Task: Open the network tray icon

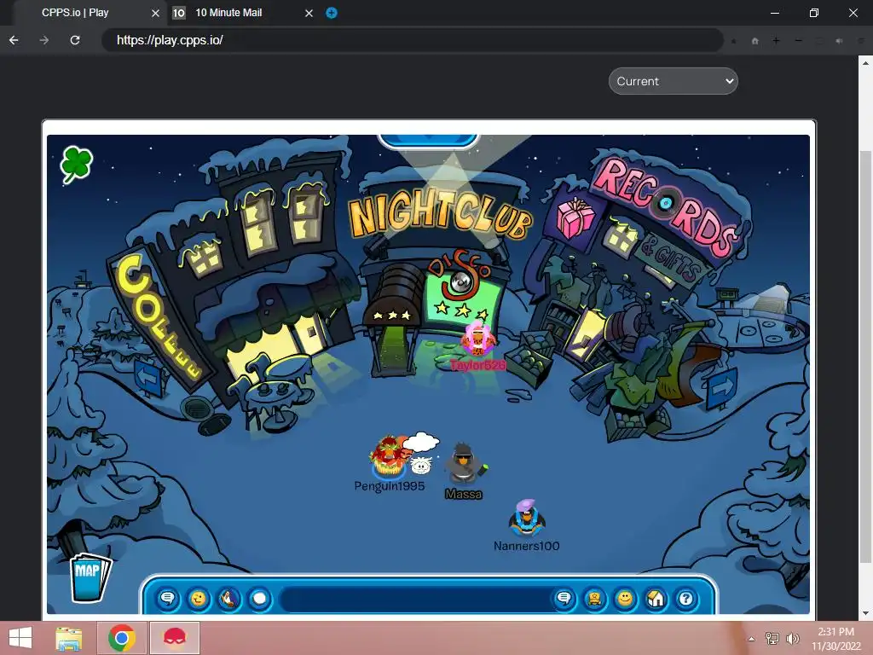Action: pos(772,639)
